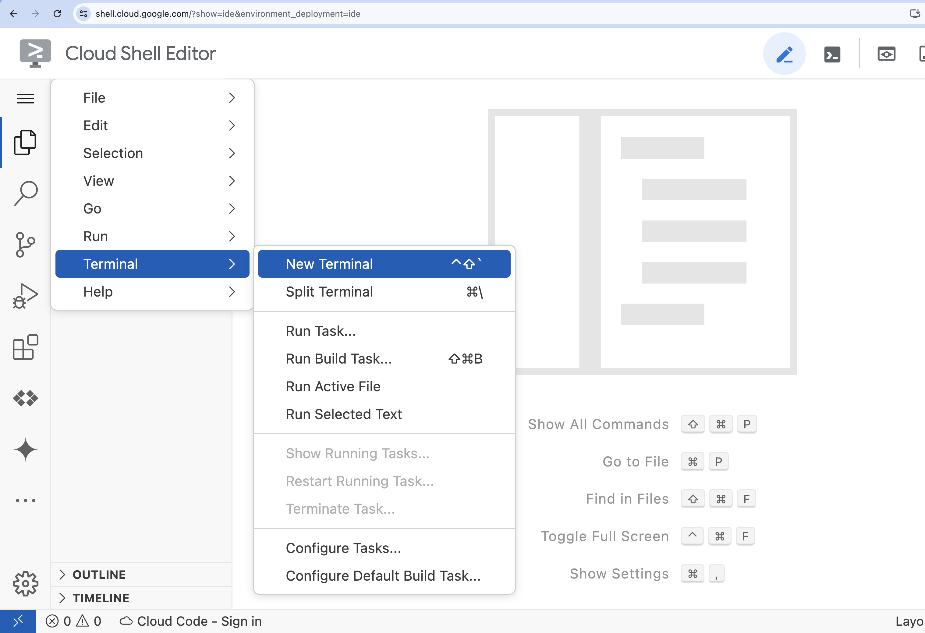Select the Search icon in sidebar
The width and height of the screenshot is (925, 633).
[x=25, y=192]
